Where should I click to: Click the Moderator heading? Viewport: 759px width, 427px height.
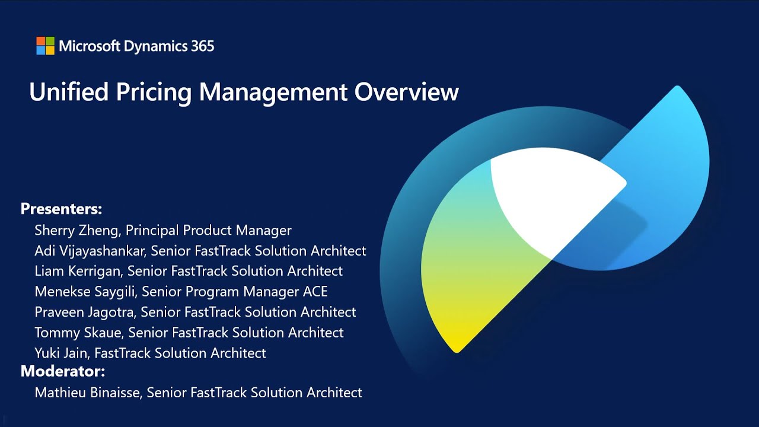pyautogui.click(x=63, y=371)
